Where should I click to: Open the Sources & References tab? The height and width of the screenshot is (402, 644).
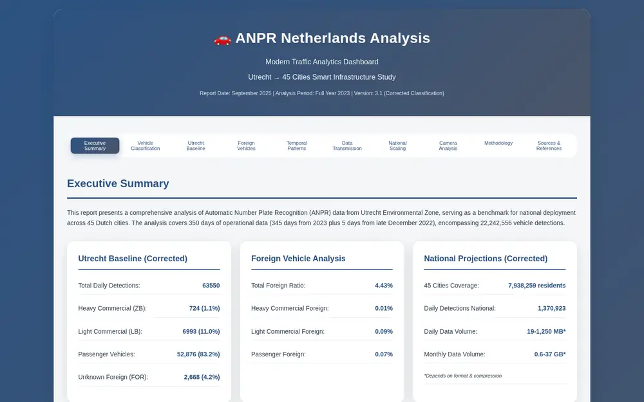point(549,145)
